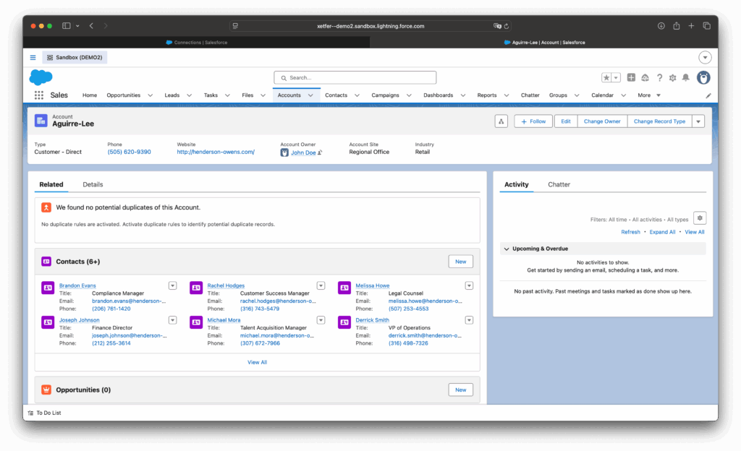
Task: Open the activity timeline settings gear
Action: (700, 218)
